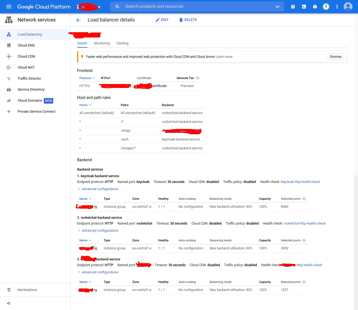Open the gift free trial icon

[293, 7]
